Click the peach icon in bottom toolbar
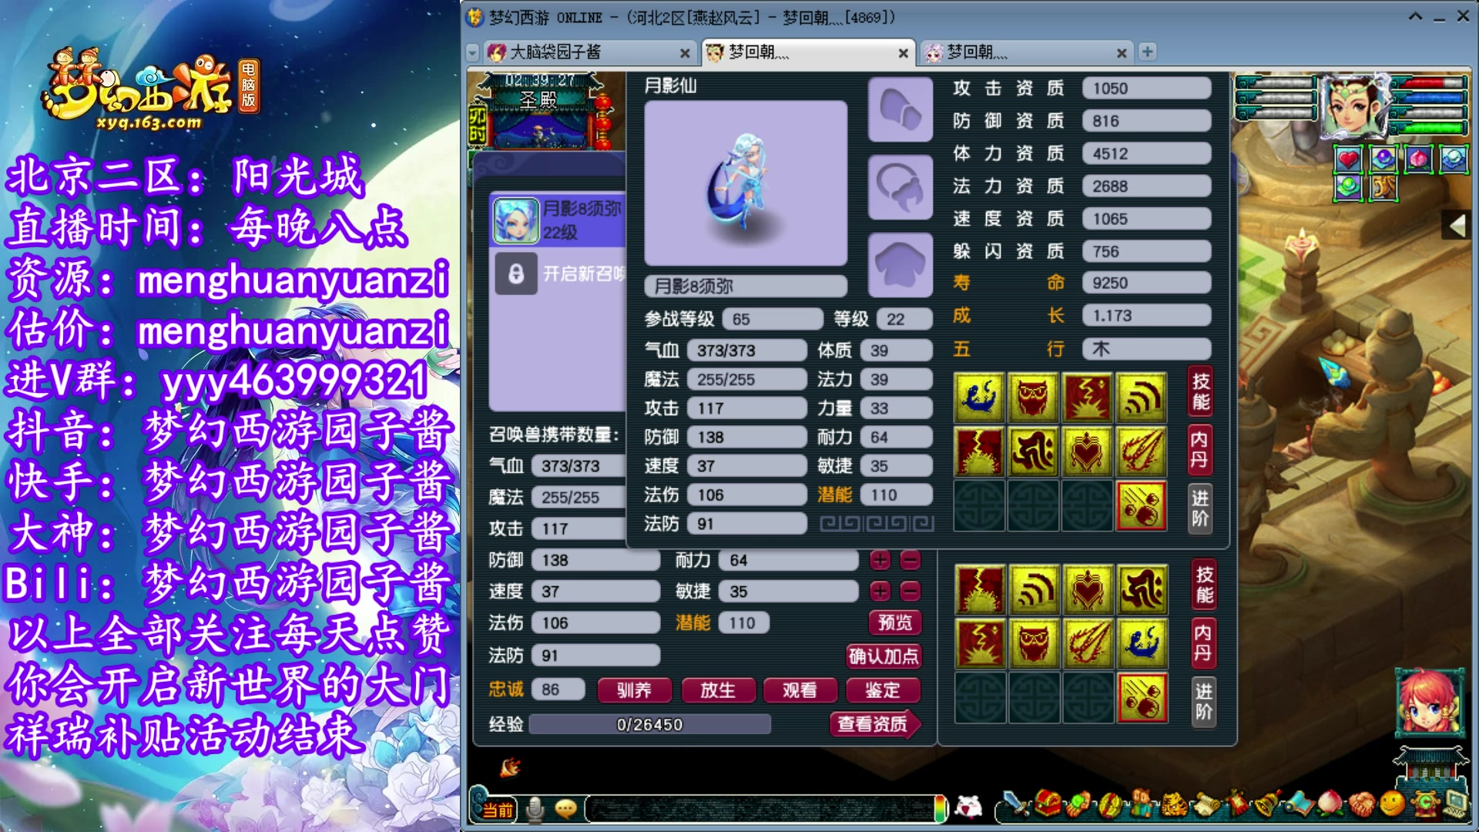Screen dimensions: 1479x832 [x=1330, y=805]
